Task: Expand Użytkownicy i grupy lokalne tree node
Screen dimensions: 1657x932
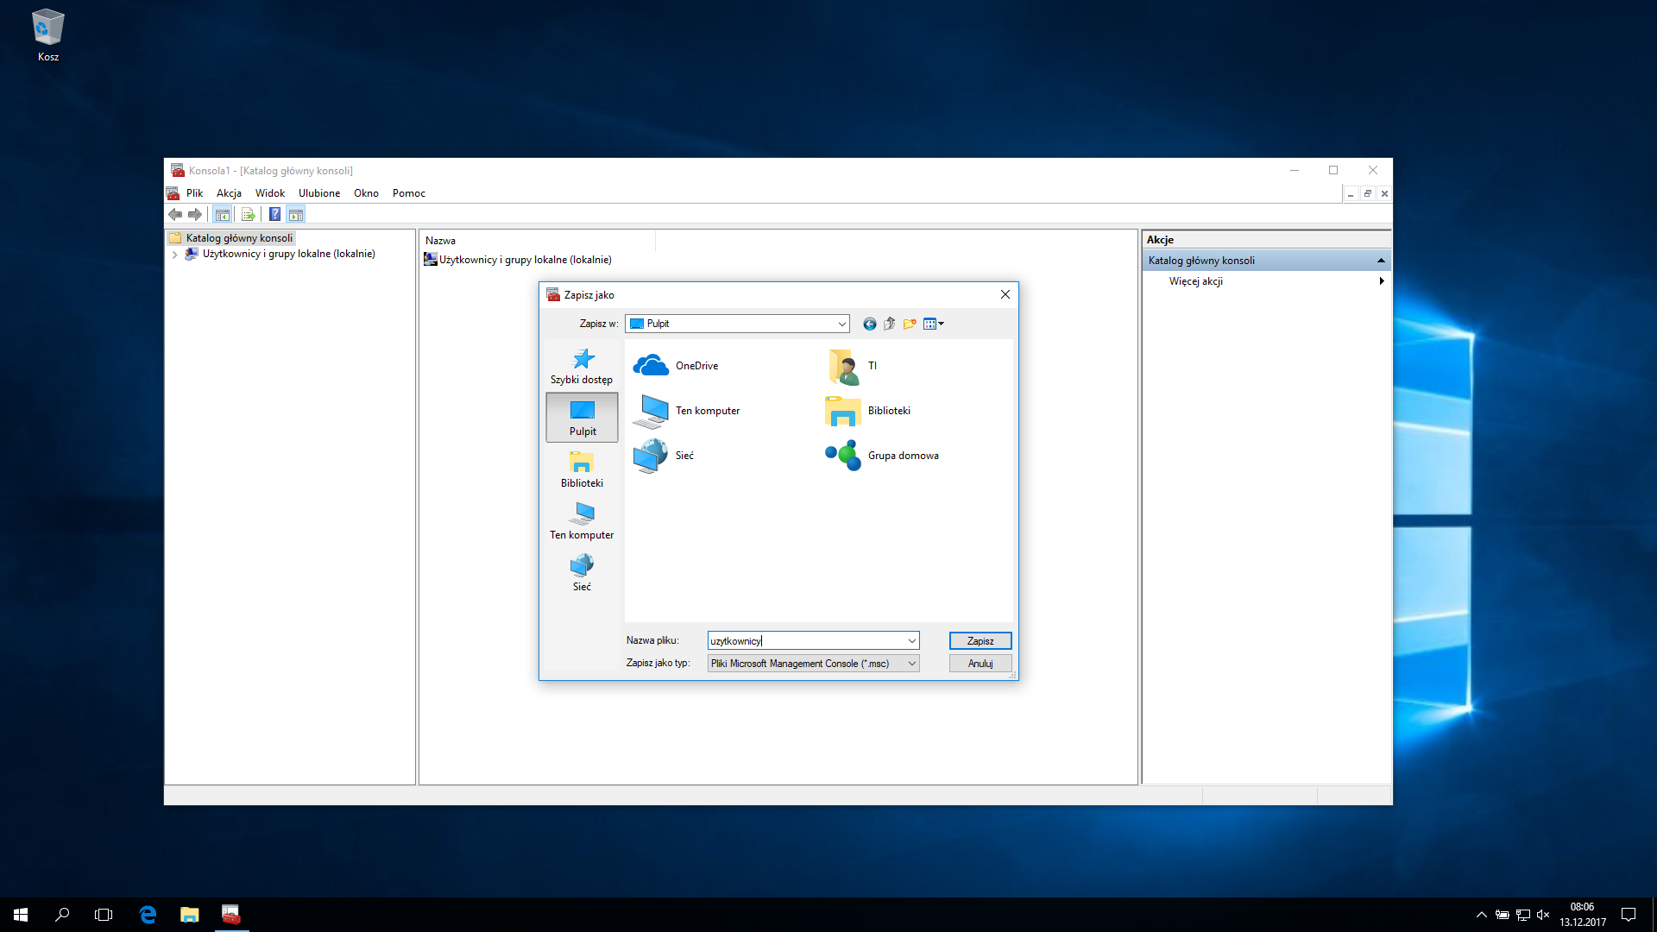Action: point(175,255)
